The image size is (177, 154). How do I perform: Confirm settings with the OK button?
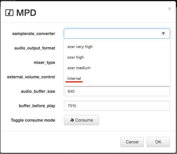coord(158,142)
